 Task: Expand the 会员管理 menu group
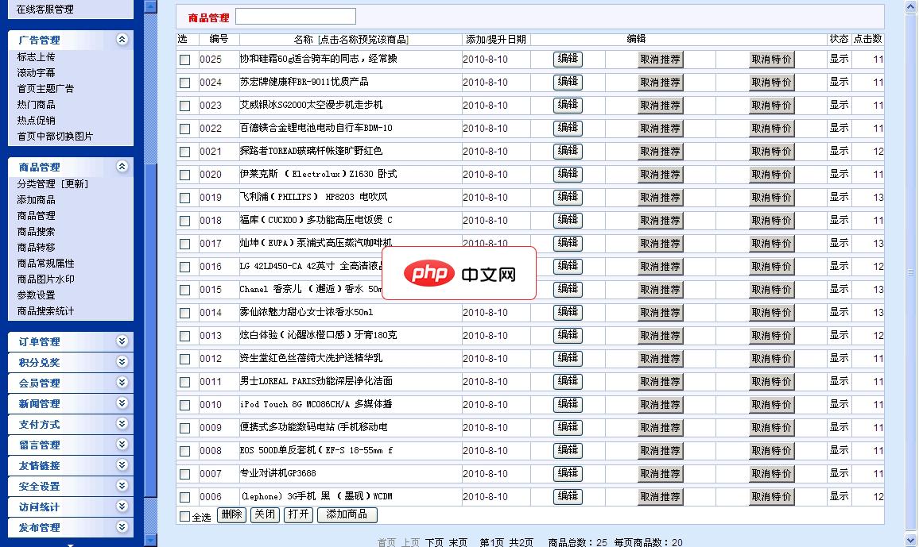pos(122,382)
